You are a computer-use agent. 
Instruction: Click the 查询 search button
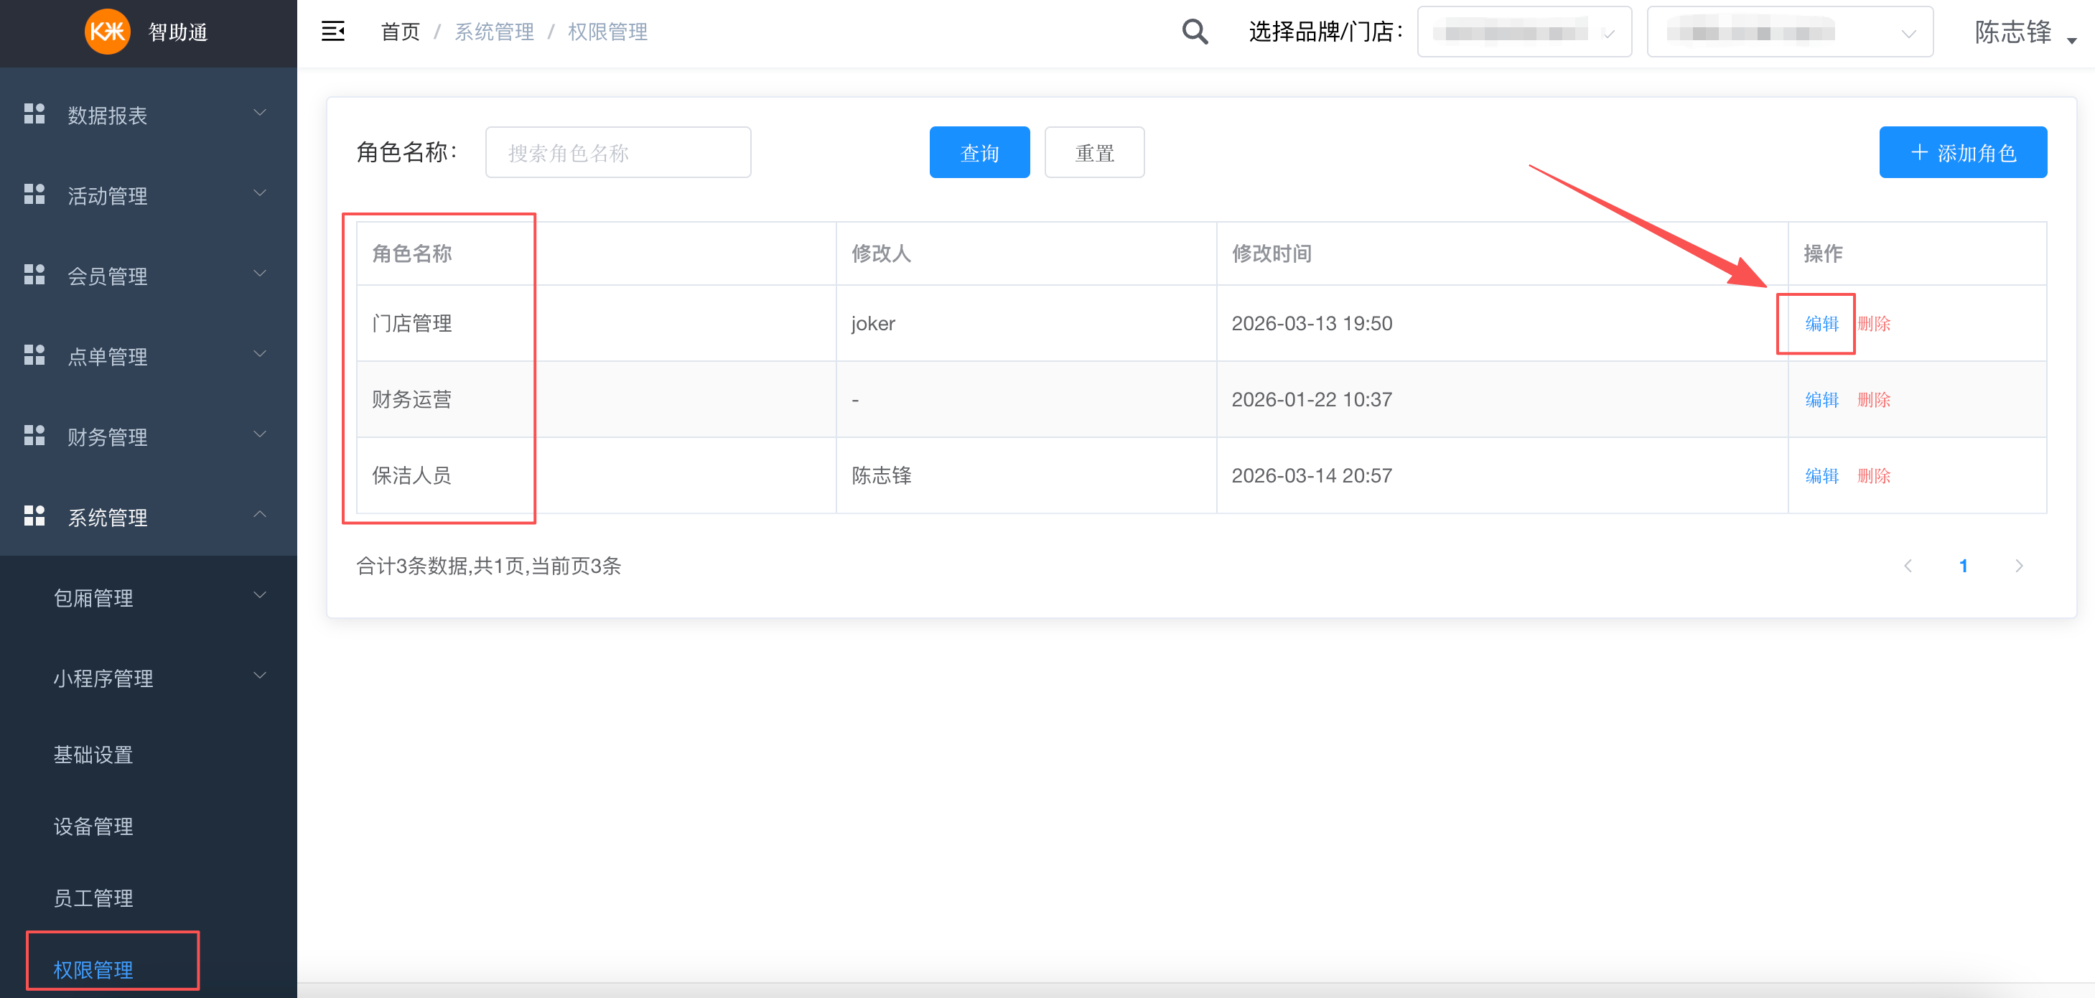tap(979, 151)
